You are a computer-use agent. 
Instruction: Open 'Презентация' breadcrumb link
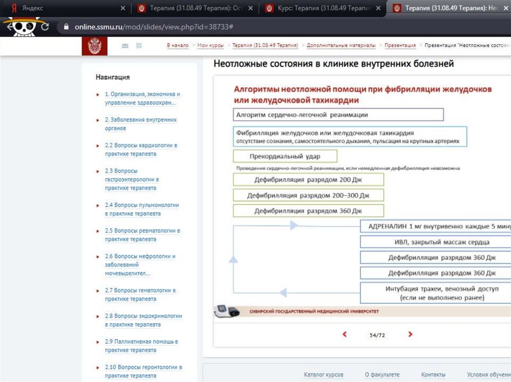point(400,45)
